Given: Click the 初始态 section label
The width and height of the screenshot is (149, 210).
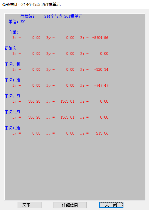Looking at the screenshot, I should coord(11,49).
